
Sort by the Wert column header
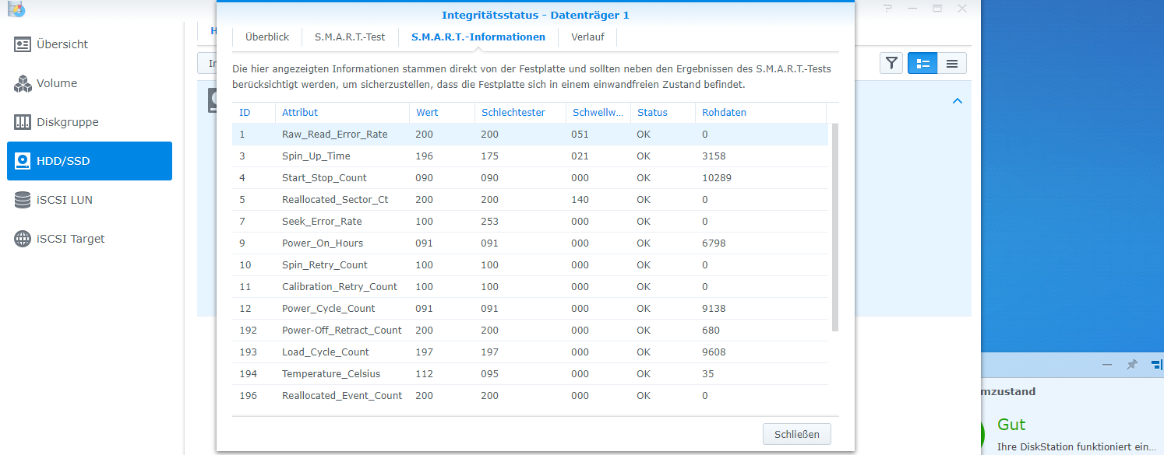tap(442, 112)
